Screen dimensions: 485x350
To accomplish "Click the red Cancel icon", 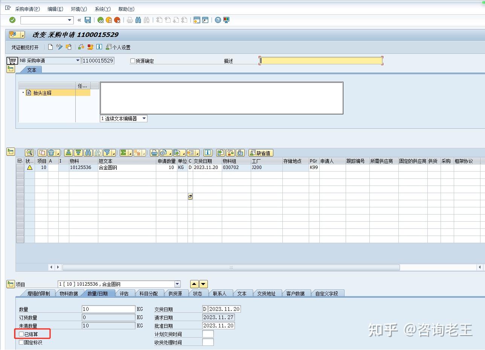I will coord(117,20).
